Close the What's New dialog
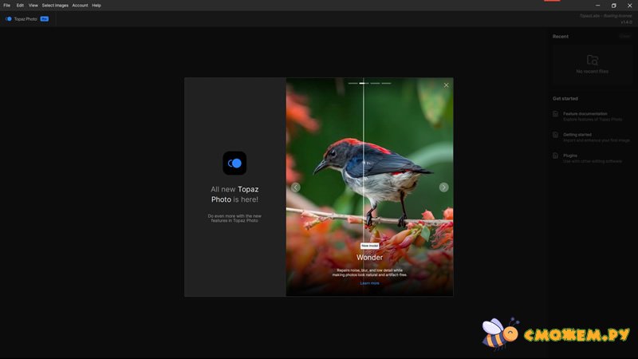638x359 pixels. tap(446, 85)
